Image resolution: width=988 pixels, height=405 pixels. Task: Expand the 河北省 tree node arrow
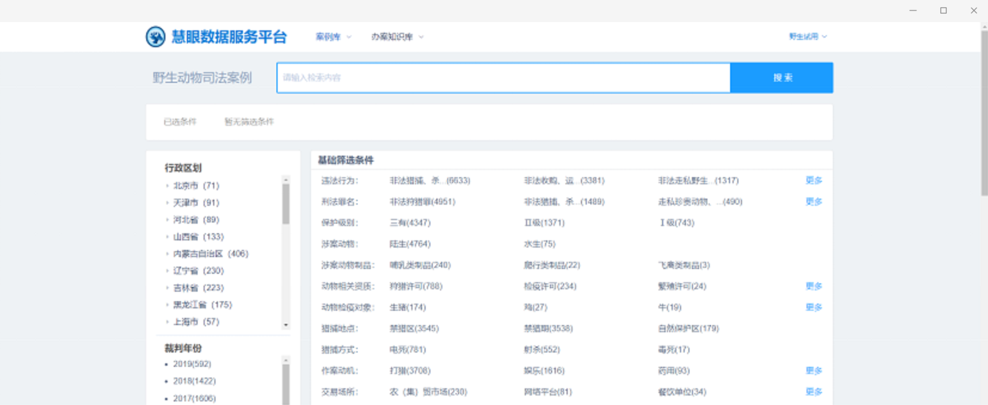coord(167,220)
